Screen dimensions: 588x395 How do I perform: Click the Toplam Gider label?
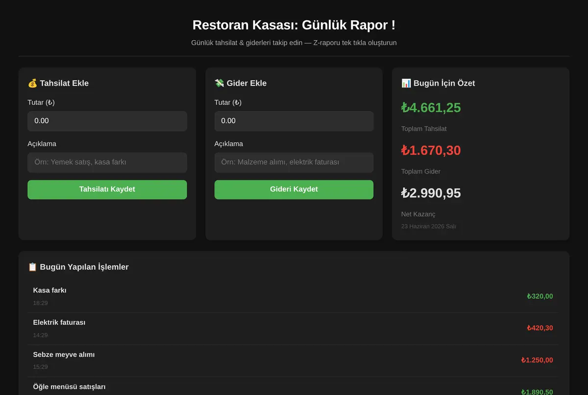point(421,172)
